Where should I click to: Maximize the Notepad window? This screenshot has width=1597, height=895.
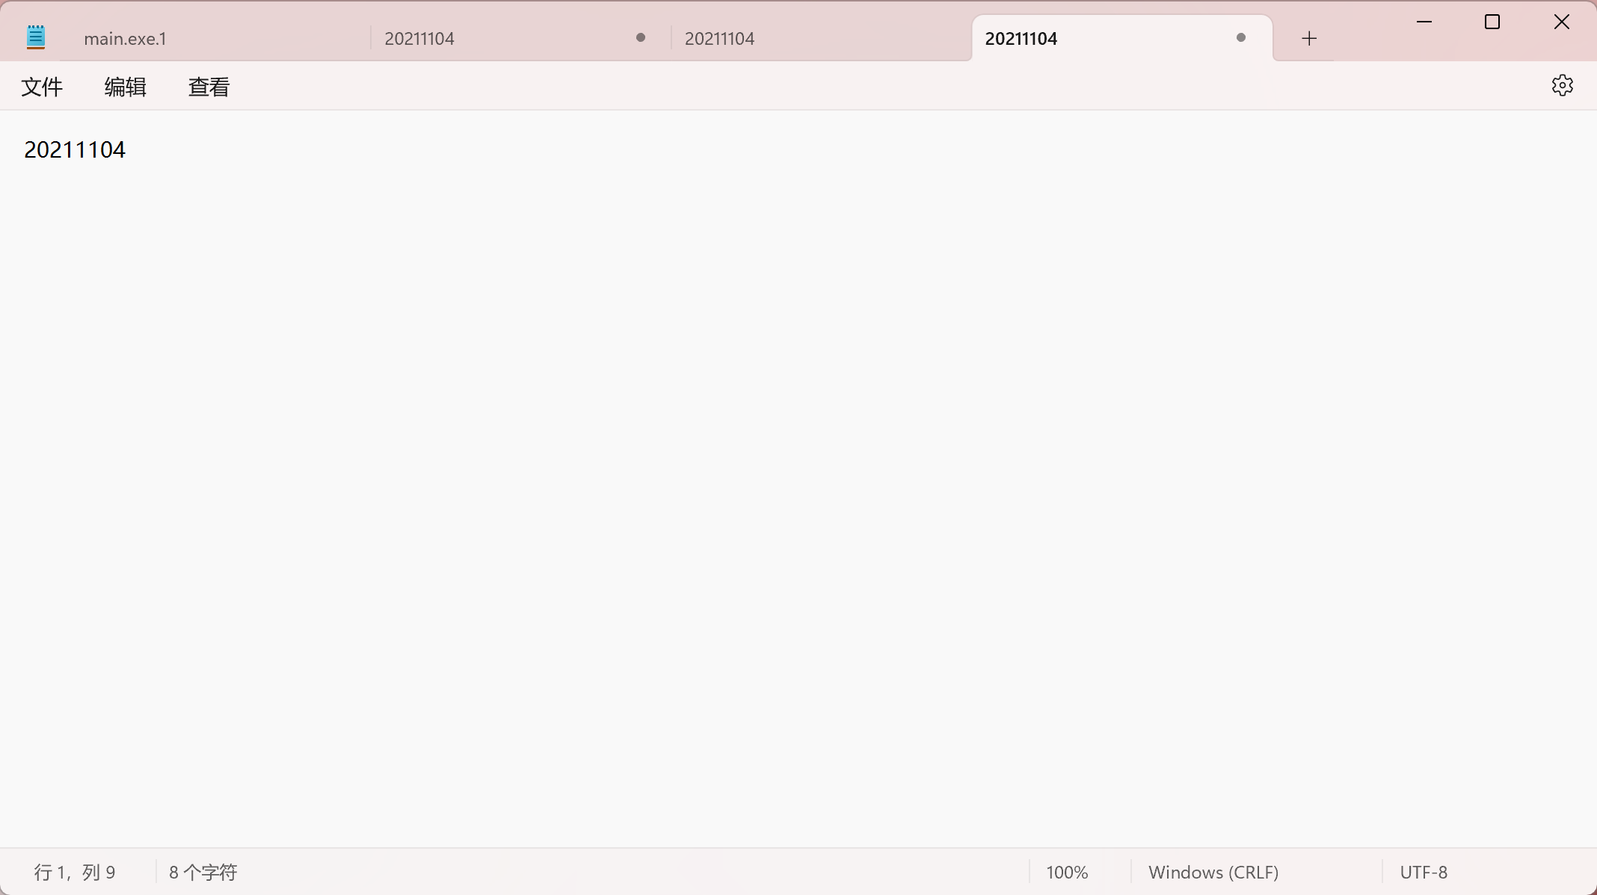1492,22
